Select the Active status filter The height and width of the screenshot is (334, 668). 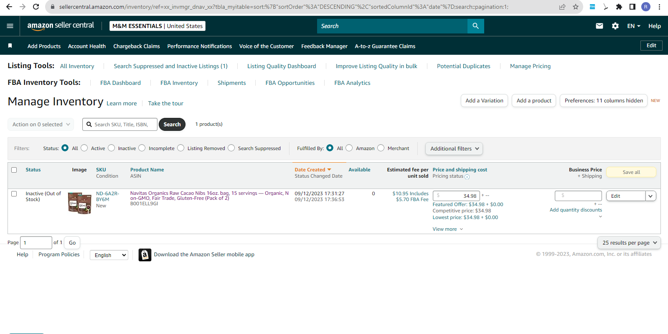click(x=84, y=148)
